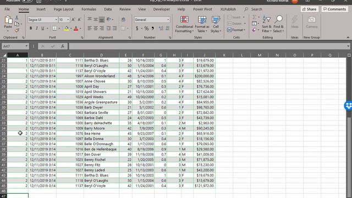352x198 pixels.
Task: Open the Format cells dropdown in Cells group
Action: coord(236,30)
